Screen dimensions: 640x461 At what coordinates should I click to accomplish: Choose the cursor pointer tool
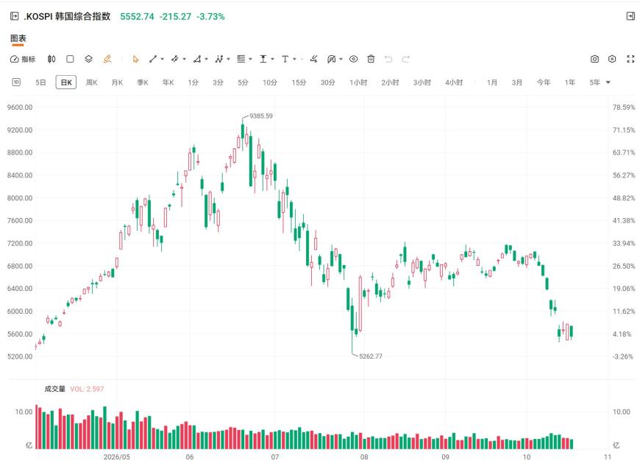pos(135,59)
